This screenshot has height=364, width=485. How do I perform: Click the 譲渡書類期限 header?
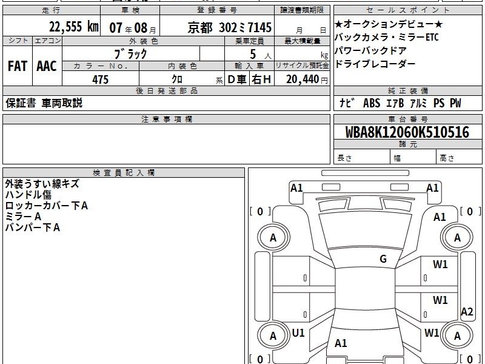pos(302,10)
